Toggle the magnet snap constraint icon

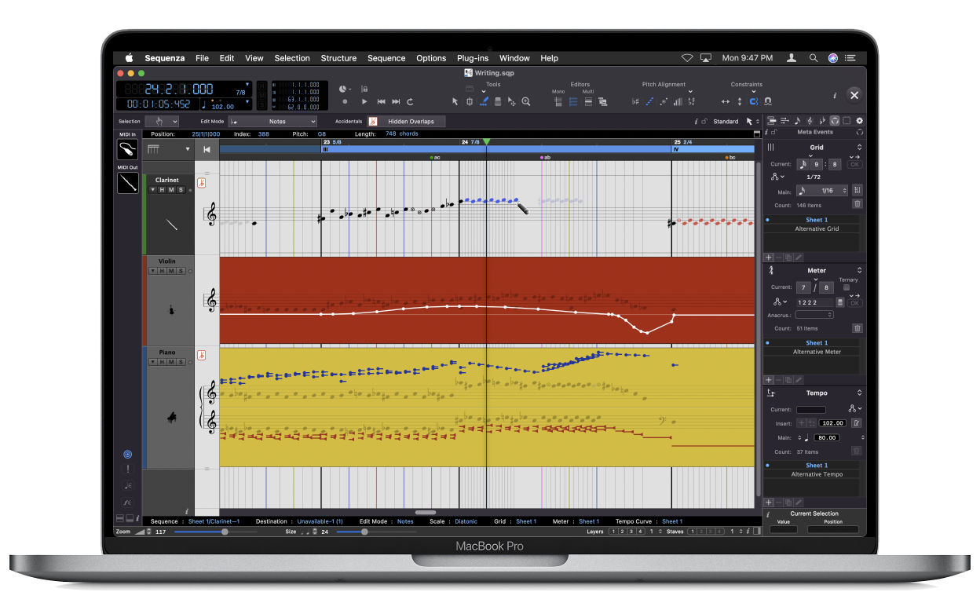[753, 101]
